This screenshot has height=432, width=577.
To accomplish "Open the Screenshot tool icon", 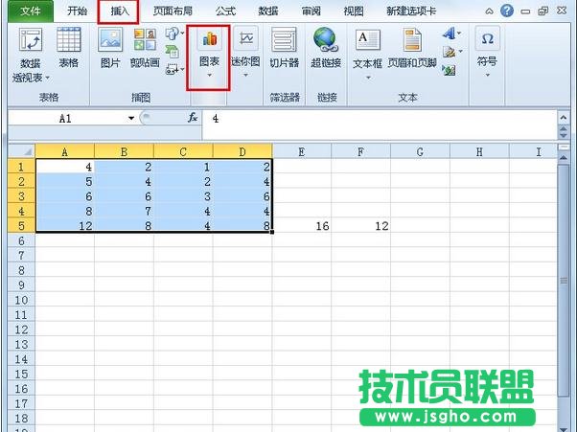I will (x=173, y=69).
